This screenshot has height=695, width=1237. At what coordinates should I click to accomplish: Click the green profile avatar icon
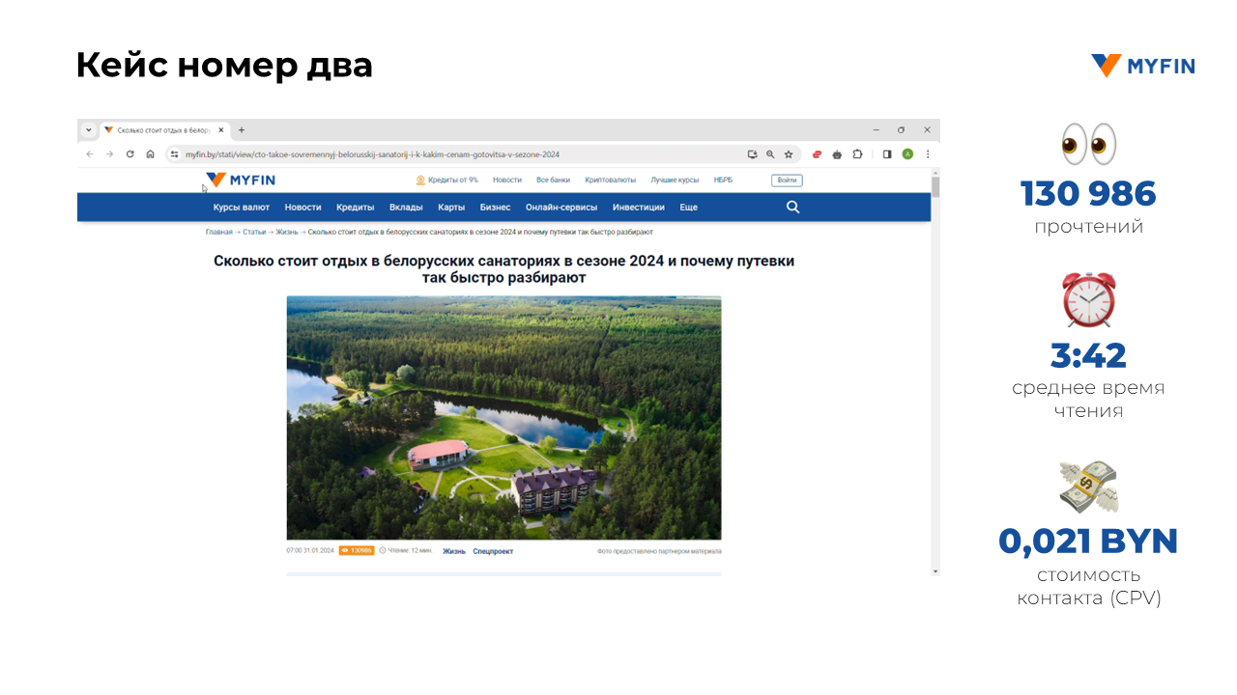coord(907,154)
